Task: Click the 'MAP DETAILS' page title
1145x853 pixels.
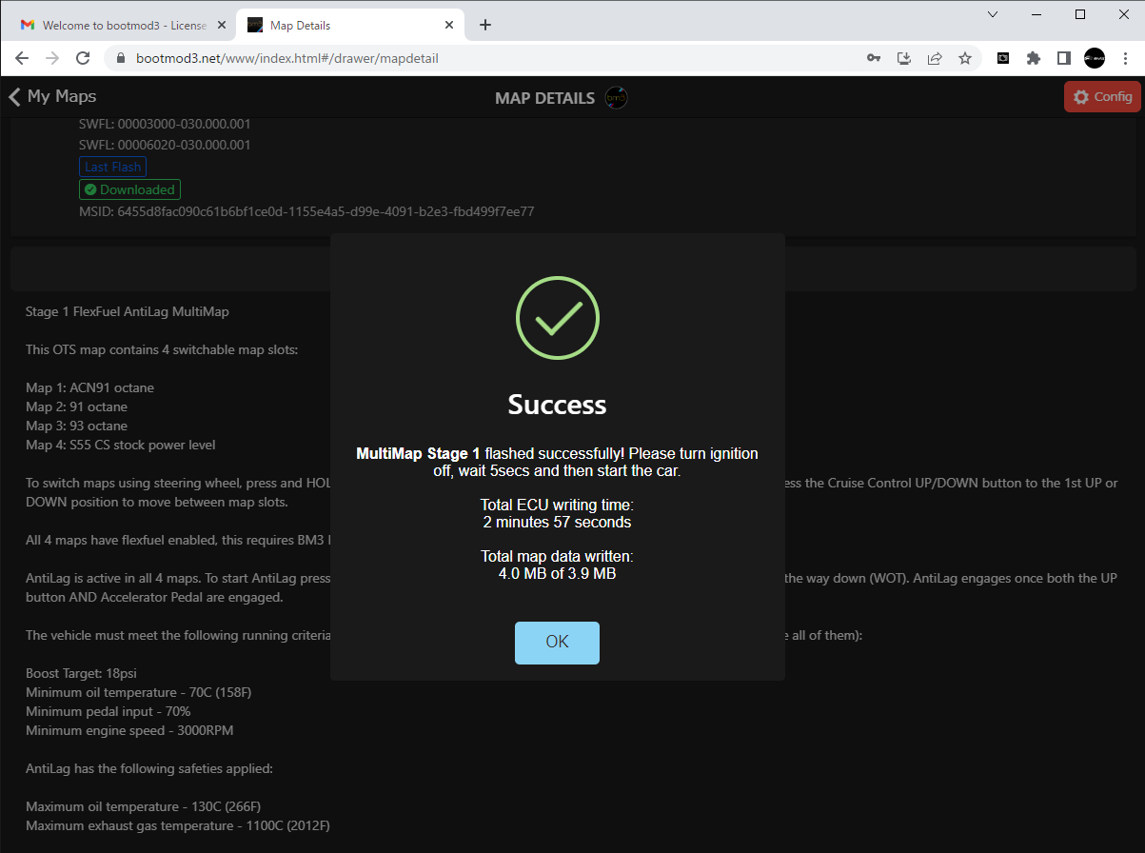Action: click(545, 98)
